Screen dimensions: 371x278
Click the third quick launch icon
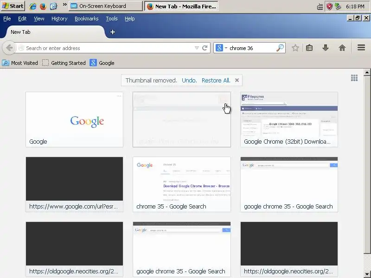[53, 6]
